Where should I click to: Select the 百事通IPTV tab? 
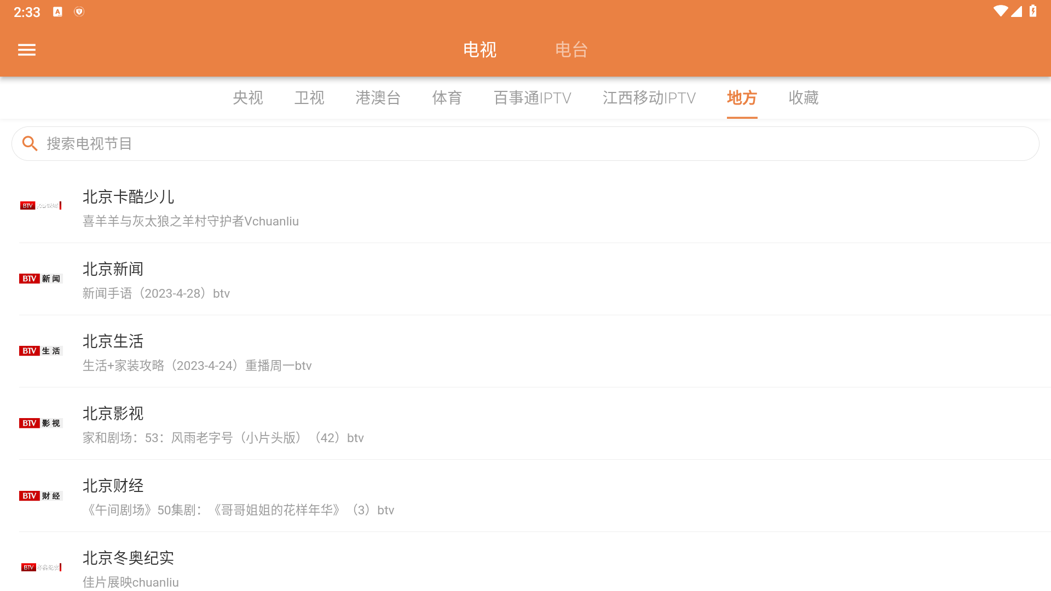532,98
